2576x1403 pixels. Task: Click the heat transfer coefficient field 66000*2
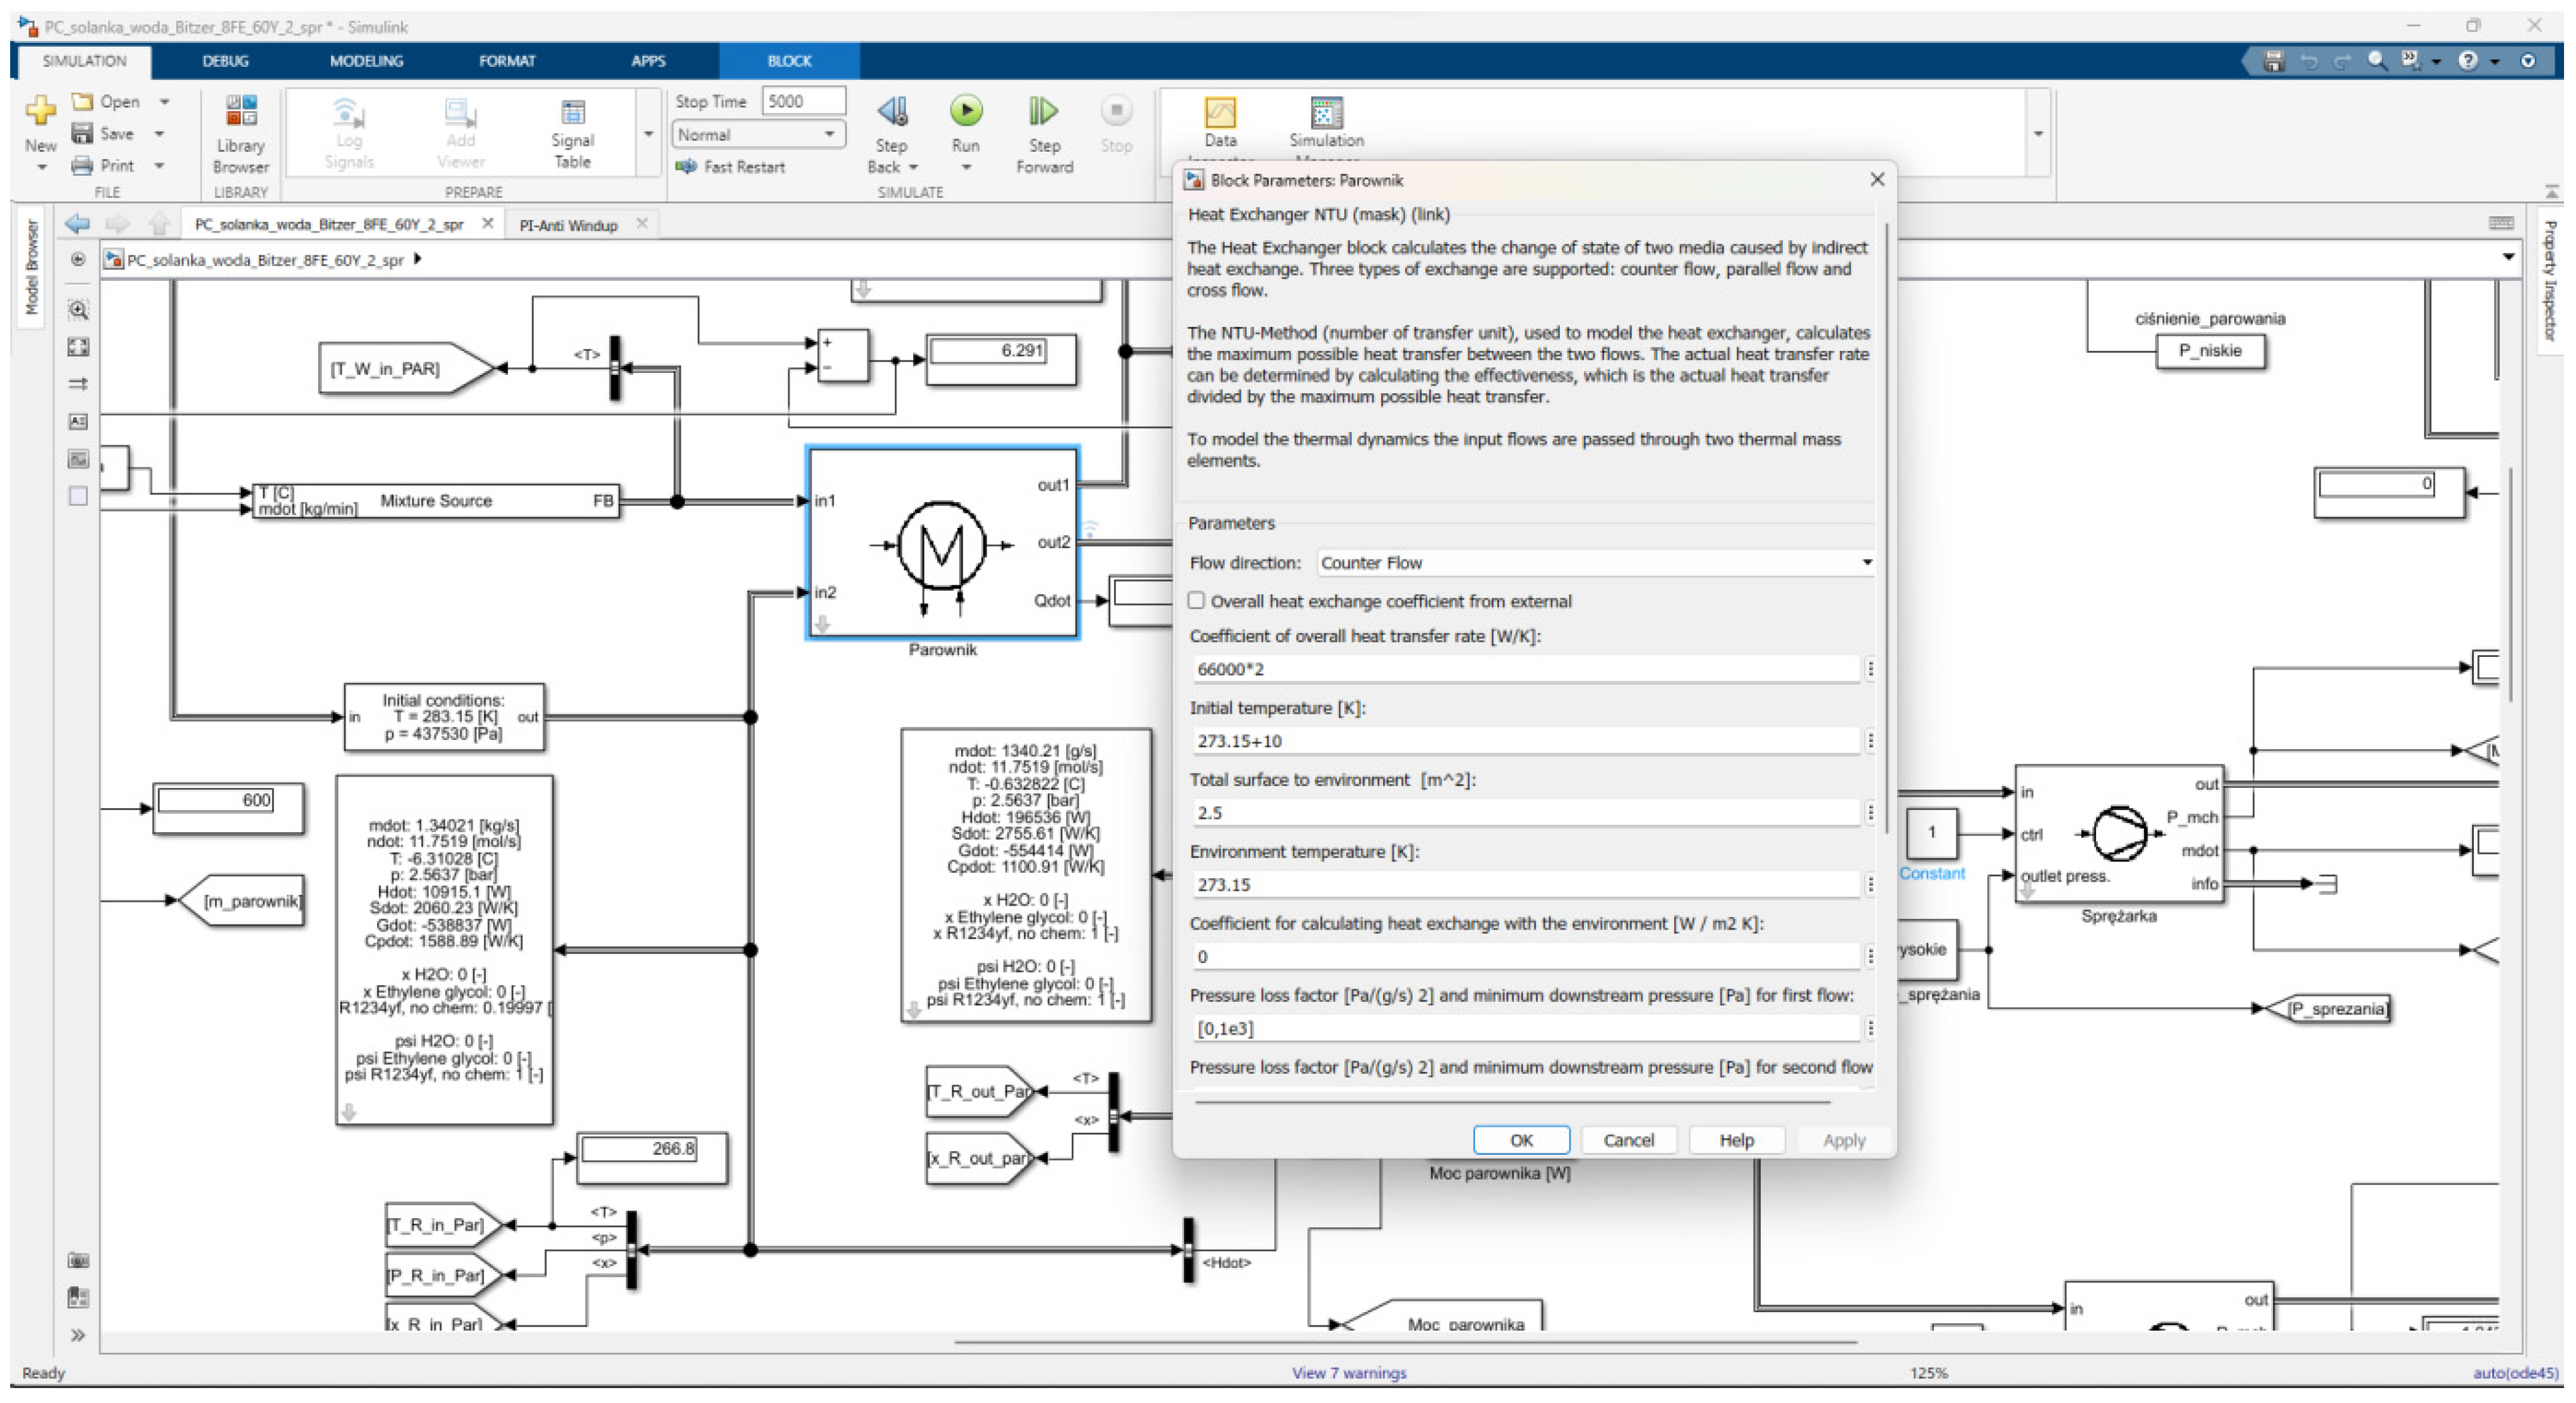(1526, 669)
